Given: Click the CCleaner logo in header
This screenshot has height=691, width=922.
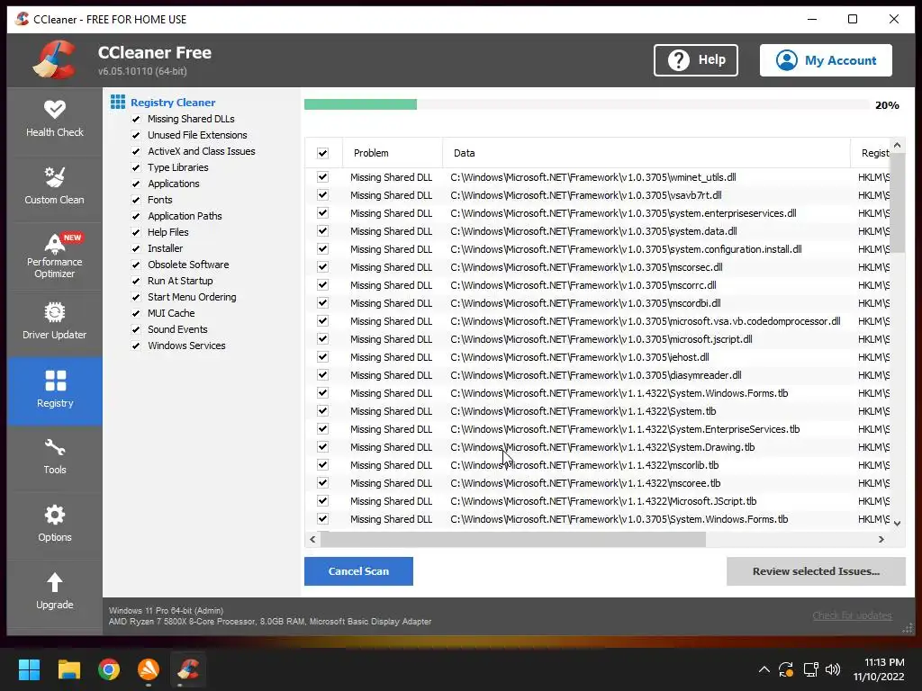Looking at the screenshot, I should [x=55, y=59].
